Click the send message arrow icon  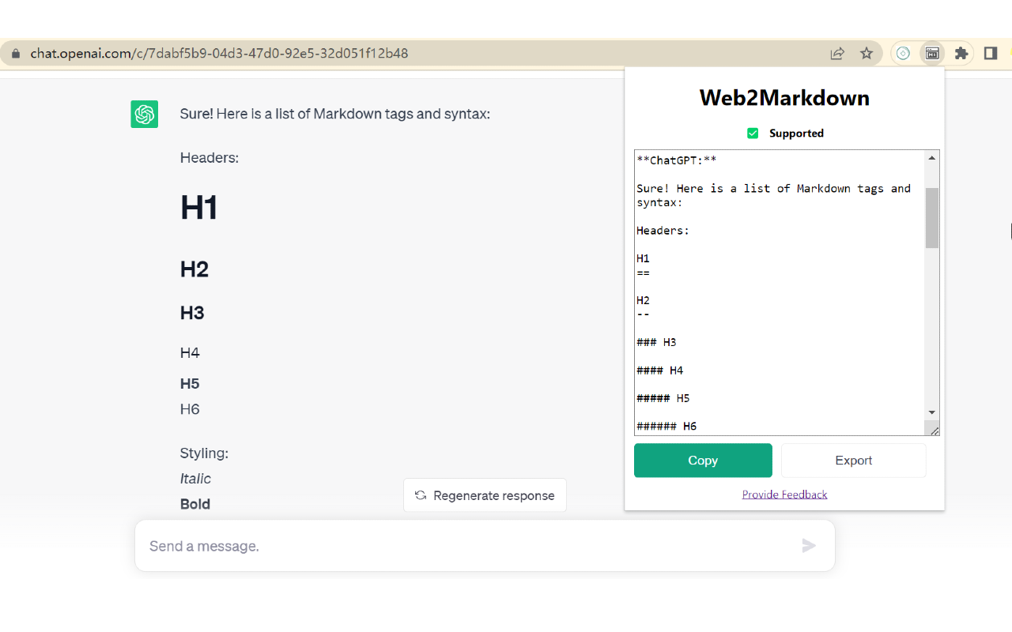click(x=808, y=545)
